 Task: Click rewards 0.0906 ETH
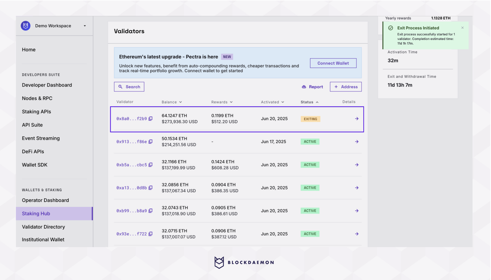(223, 231)
